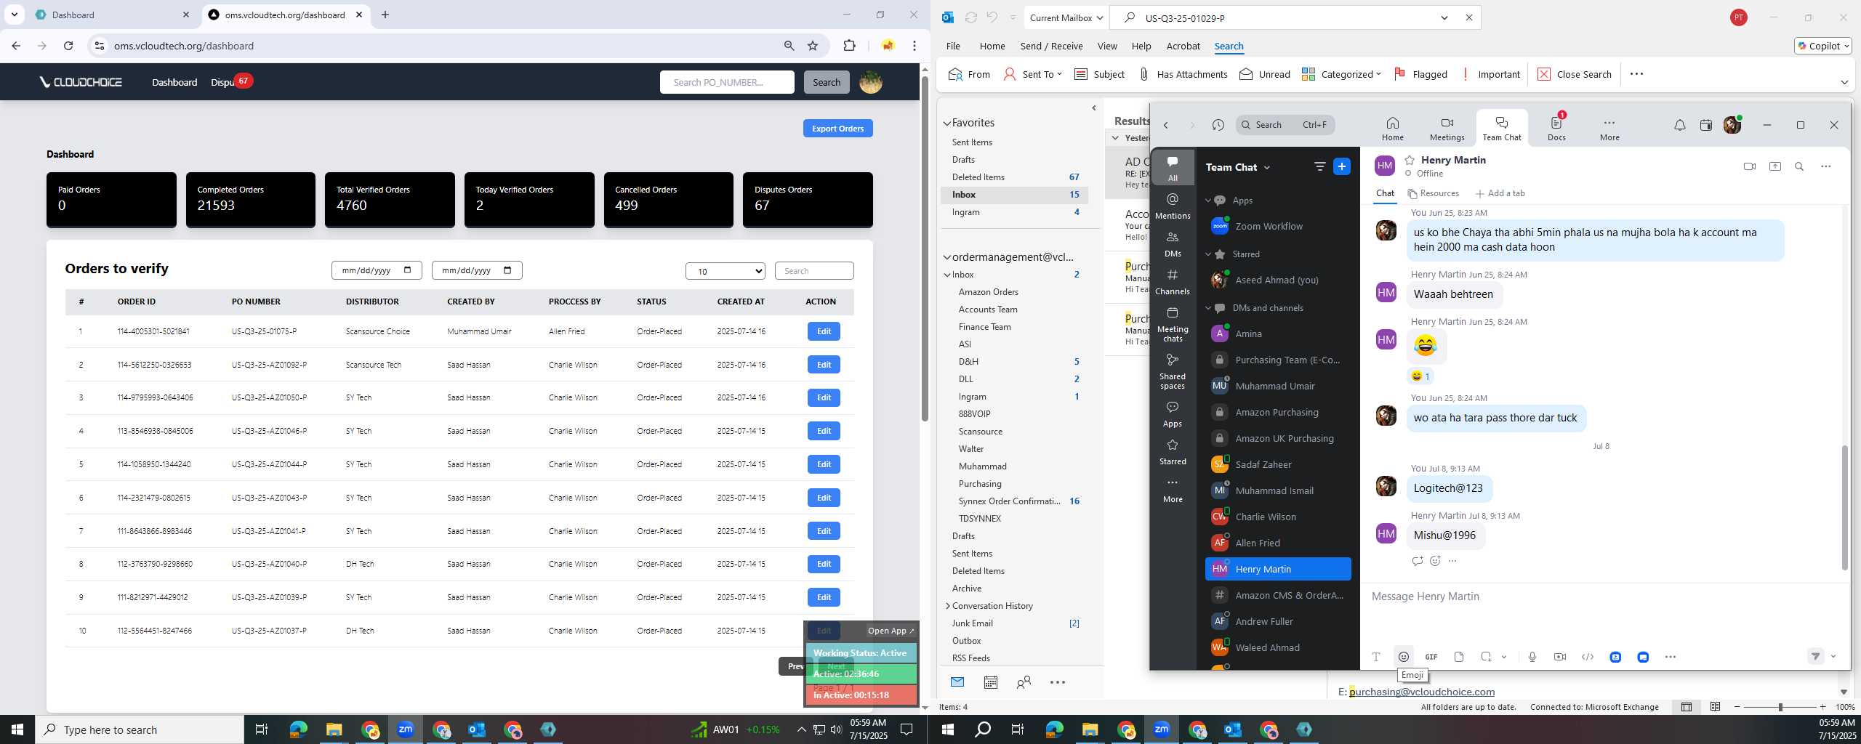Viewport: 1861px width, 744px height.
Task: Collapse the Favorites folder group
Action: coord(947,124)
